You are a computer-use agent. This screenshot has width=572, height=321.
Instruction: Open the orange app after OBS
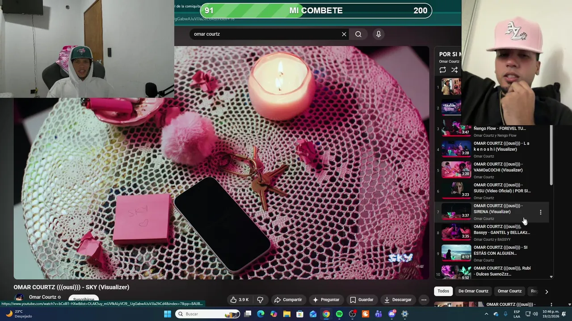(x=366, y=314)
